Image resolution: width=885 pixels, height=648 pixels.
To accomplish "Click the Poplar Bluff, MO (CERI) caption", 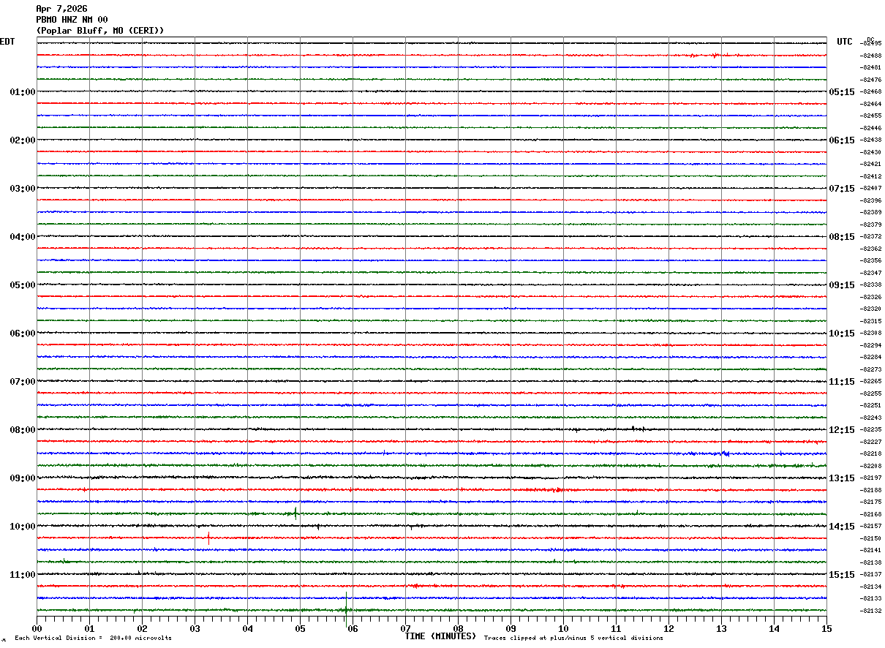I will [x=100, y=31].
